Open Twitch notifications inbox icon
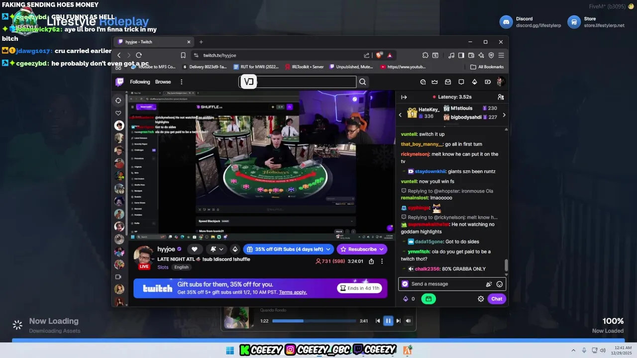Screen dimensions: 637x358 coord(448,82)
